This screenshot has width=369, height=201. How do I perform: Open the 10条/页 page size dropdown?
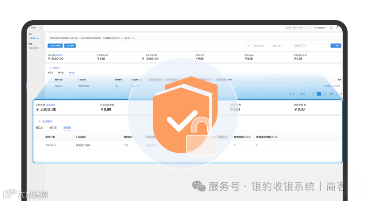[x=303, y=94]
